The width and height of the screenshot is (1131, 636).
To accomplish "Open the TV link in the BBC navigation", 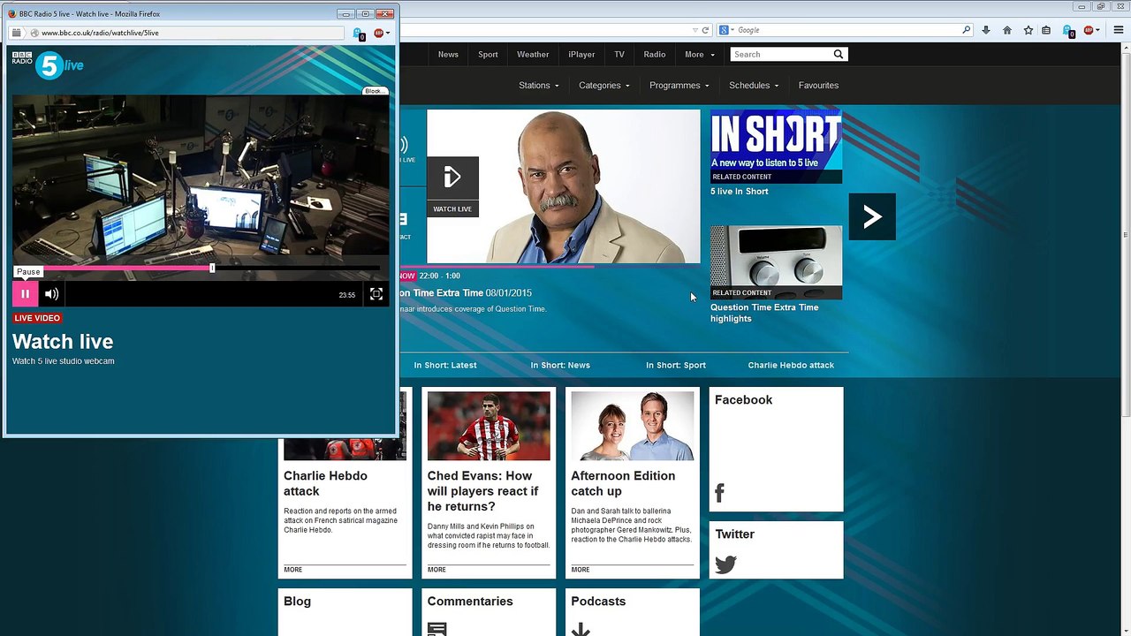I will (619, 55).
